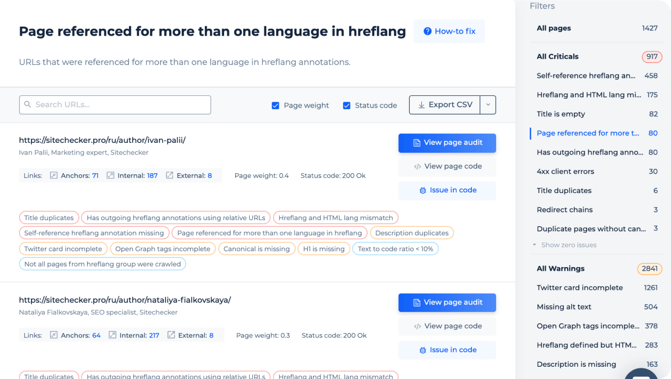Select Hreflang and HTML lang mismatch filter
Viewport: 671px width, 379px height.
coord(597,95)
